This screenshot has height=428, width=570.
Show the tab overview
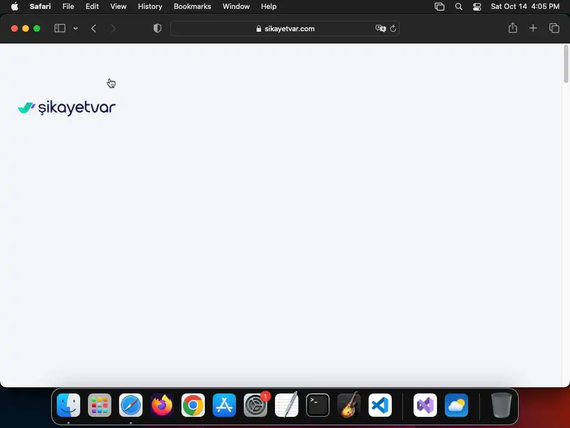pos(554,28)
